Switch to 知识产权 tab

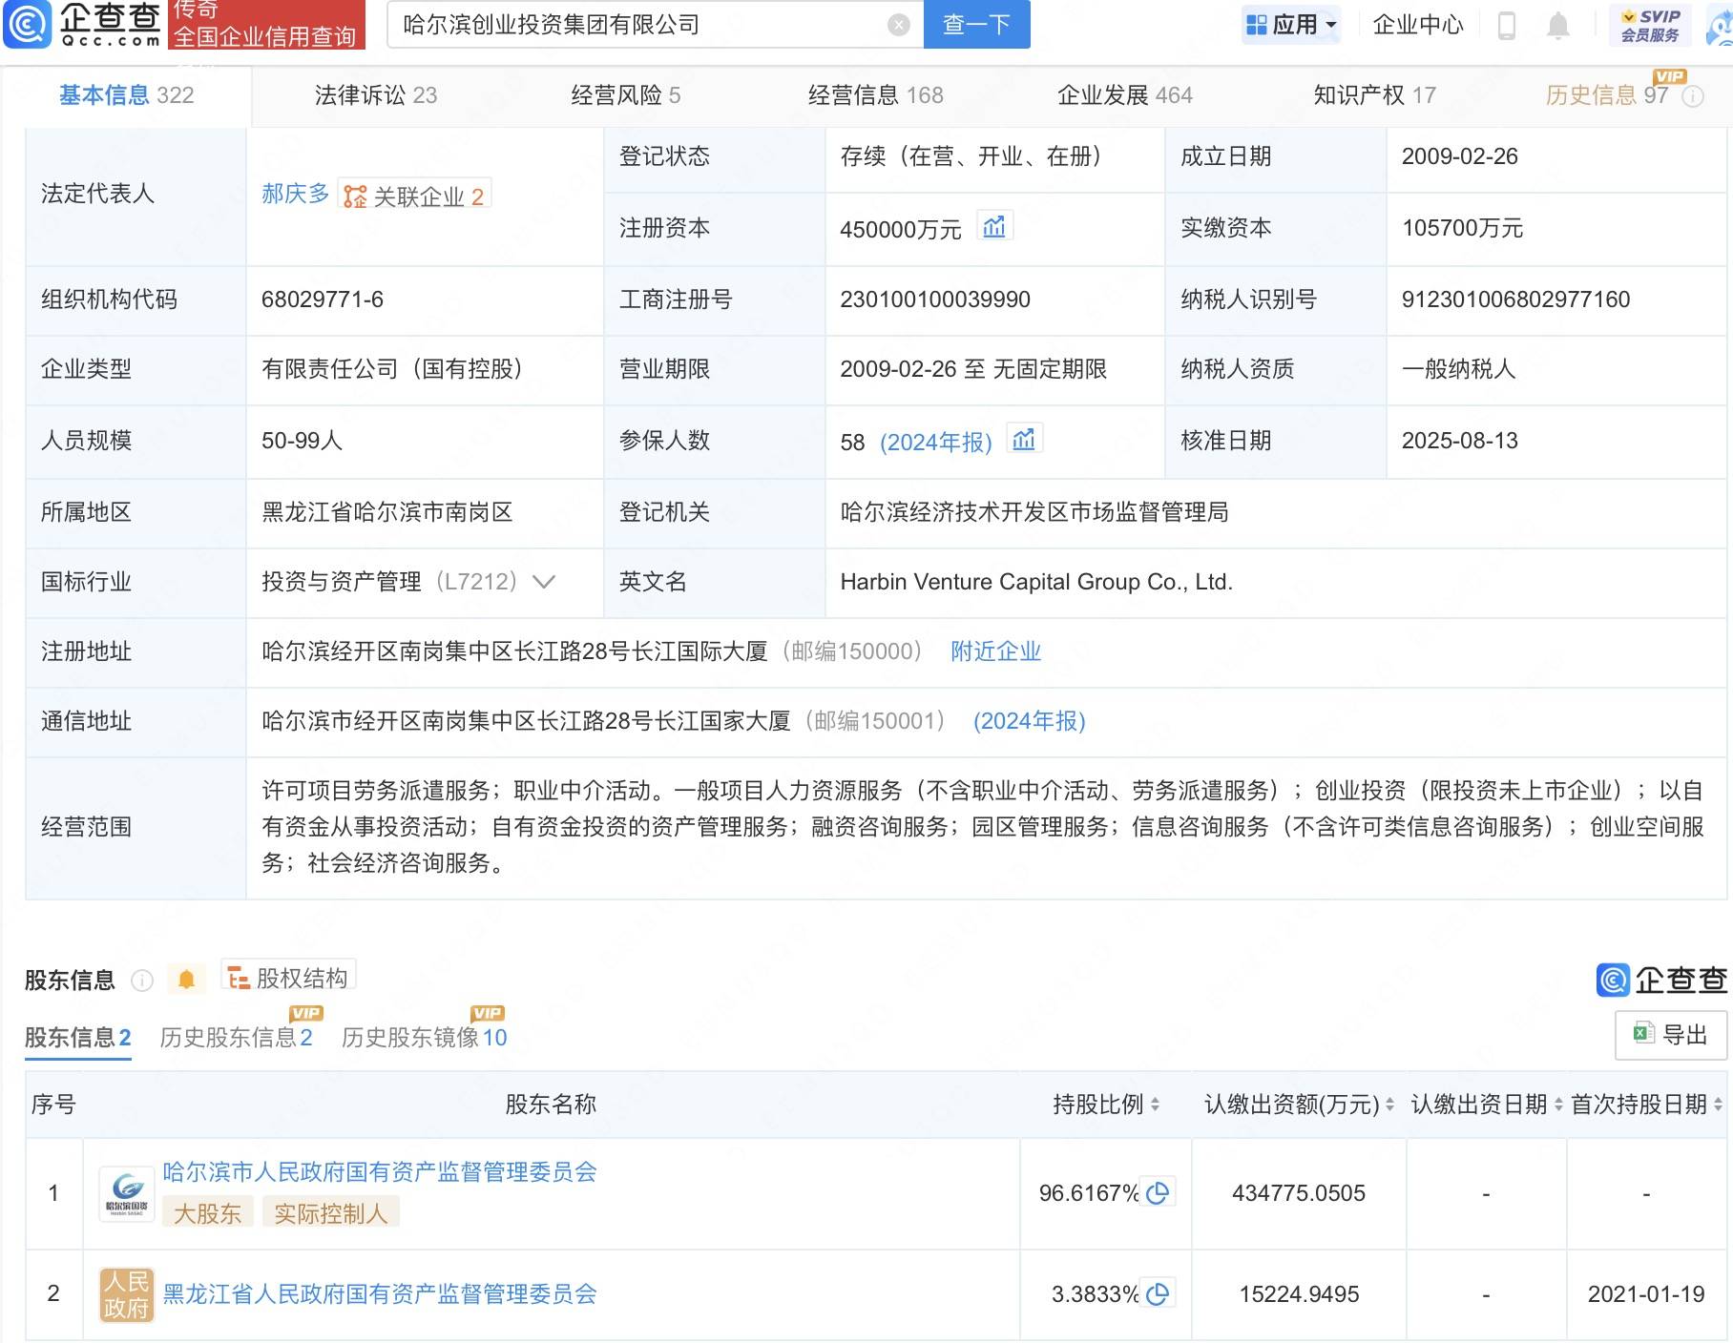[x=1374, y=95]
